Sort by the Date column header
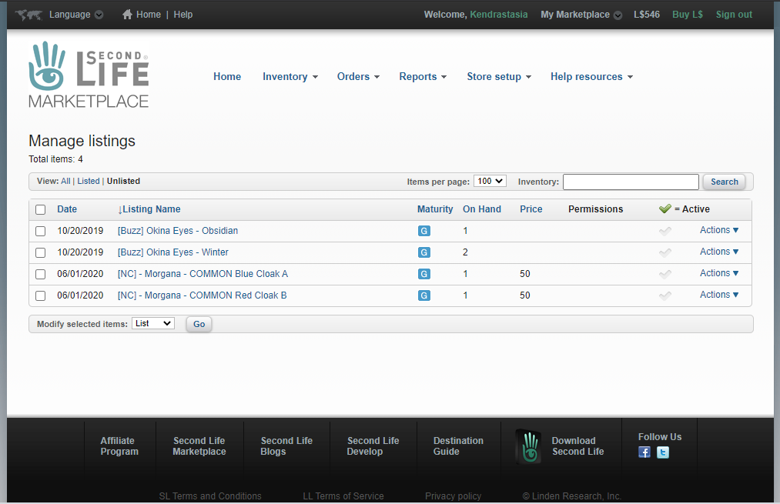The width and height of the screenshot is (780, 504). click(67, 209)
